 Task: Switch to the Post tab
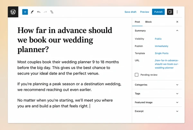pyautogui.click(x=137, y=22)
